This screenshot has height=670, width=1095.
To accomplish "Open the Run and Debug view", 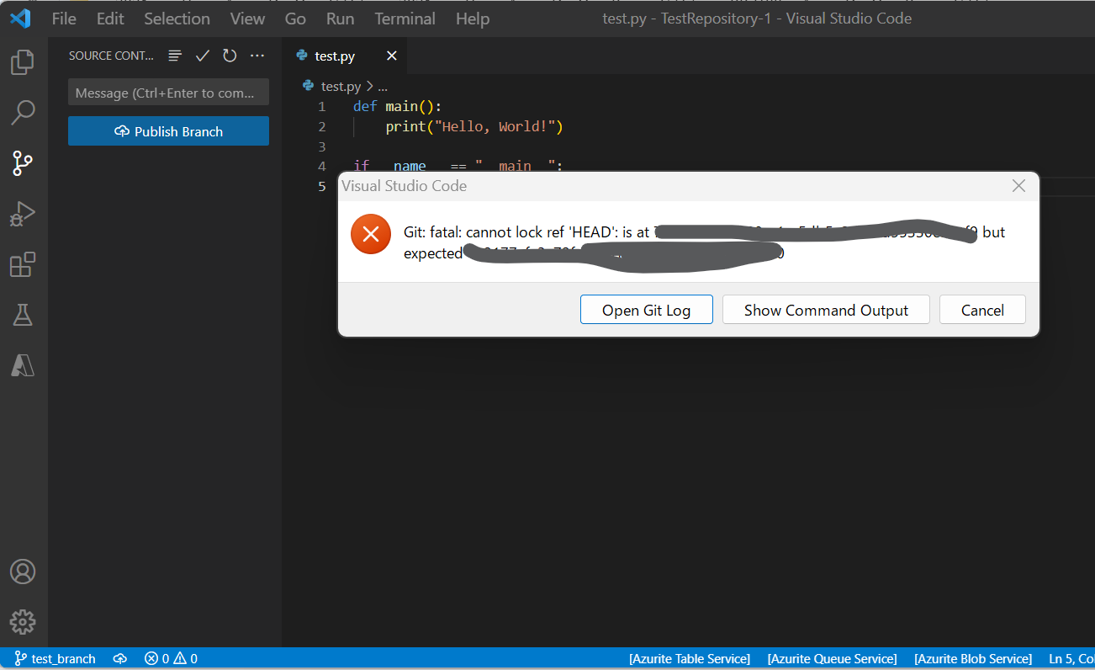I will coord(23,215).
